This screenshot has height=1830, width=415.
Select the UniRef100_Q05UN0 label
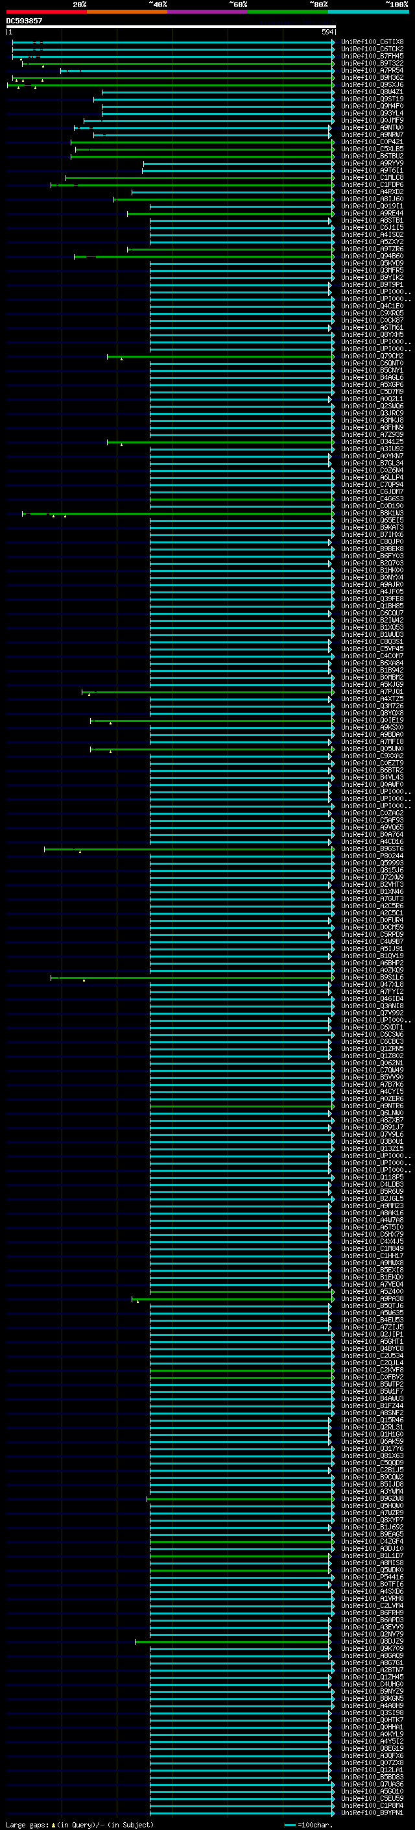coord(372,748)
